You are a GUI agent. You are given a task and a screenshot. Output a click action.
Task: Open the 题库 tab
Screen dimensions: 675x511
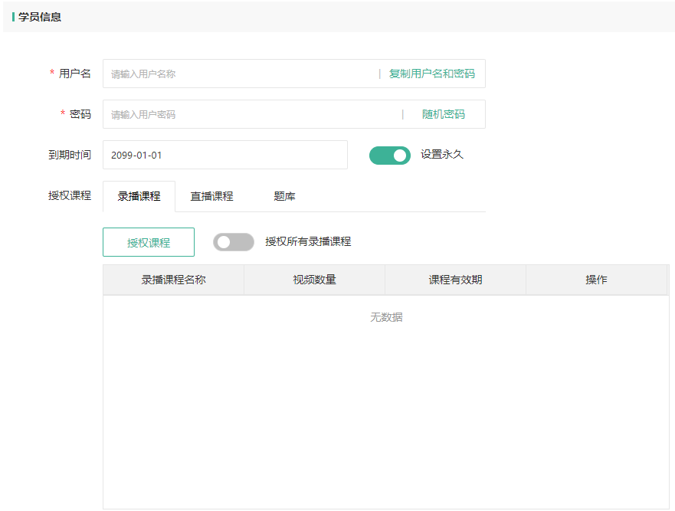pyautogui.click(x=284, y=196)
